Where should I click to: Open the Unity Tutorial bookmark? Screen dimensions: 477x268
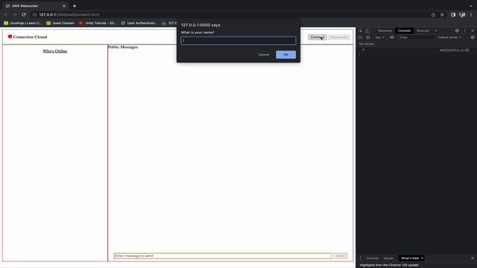[x=98, y=23]
